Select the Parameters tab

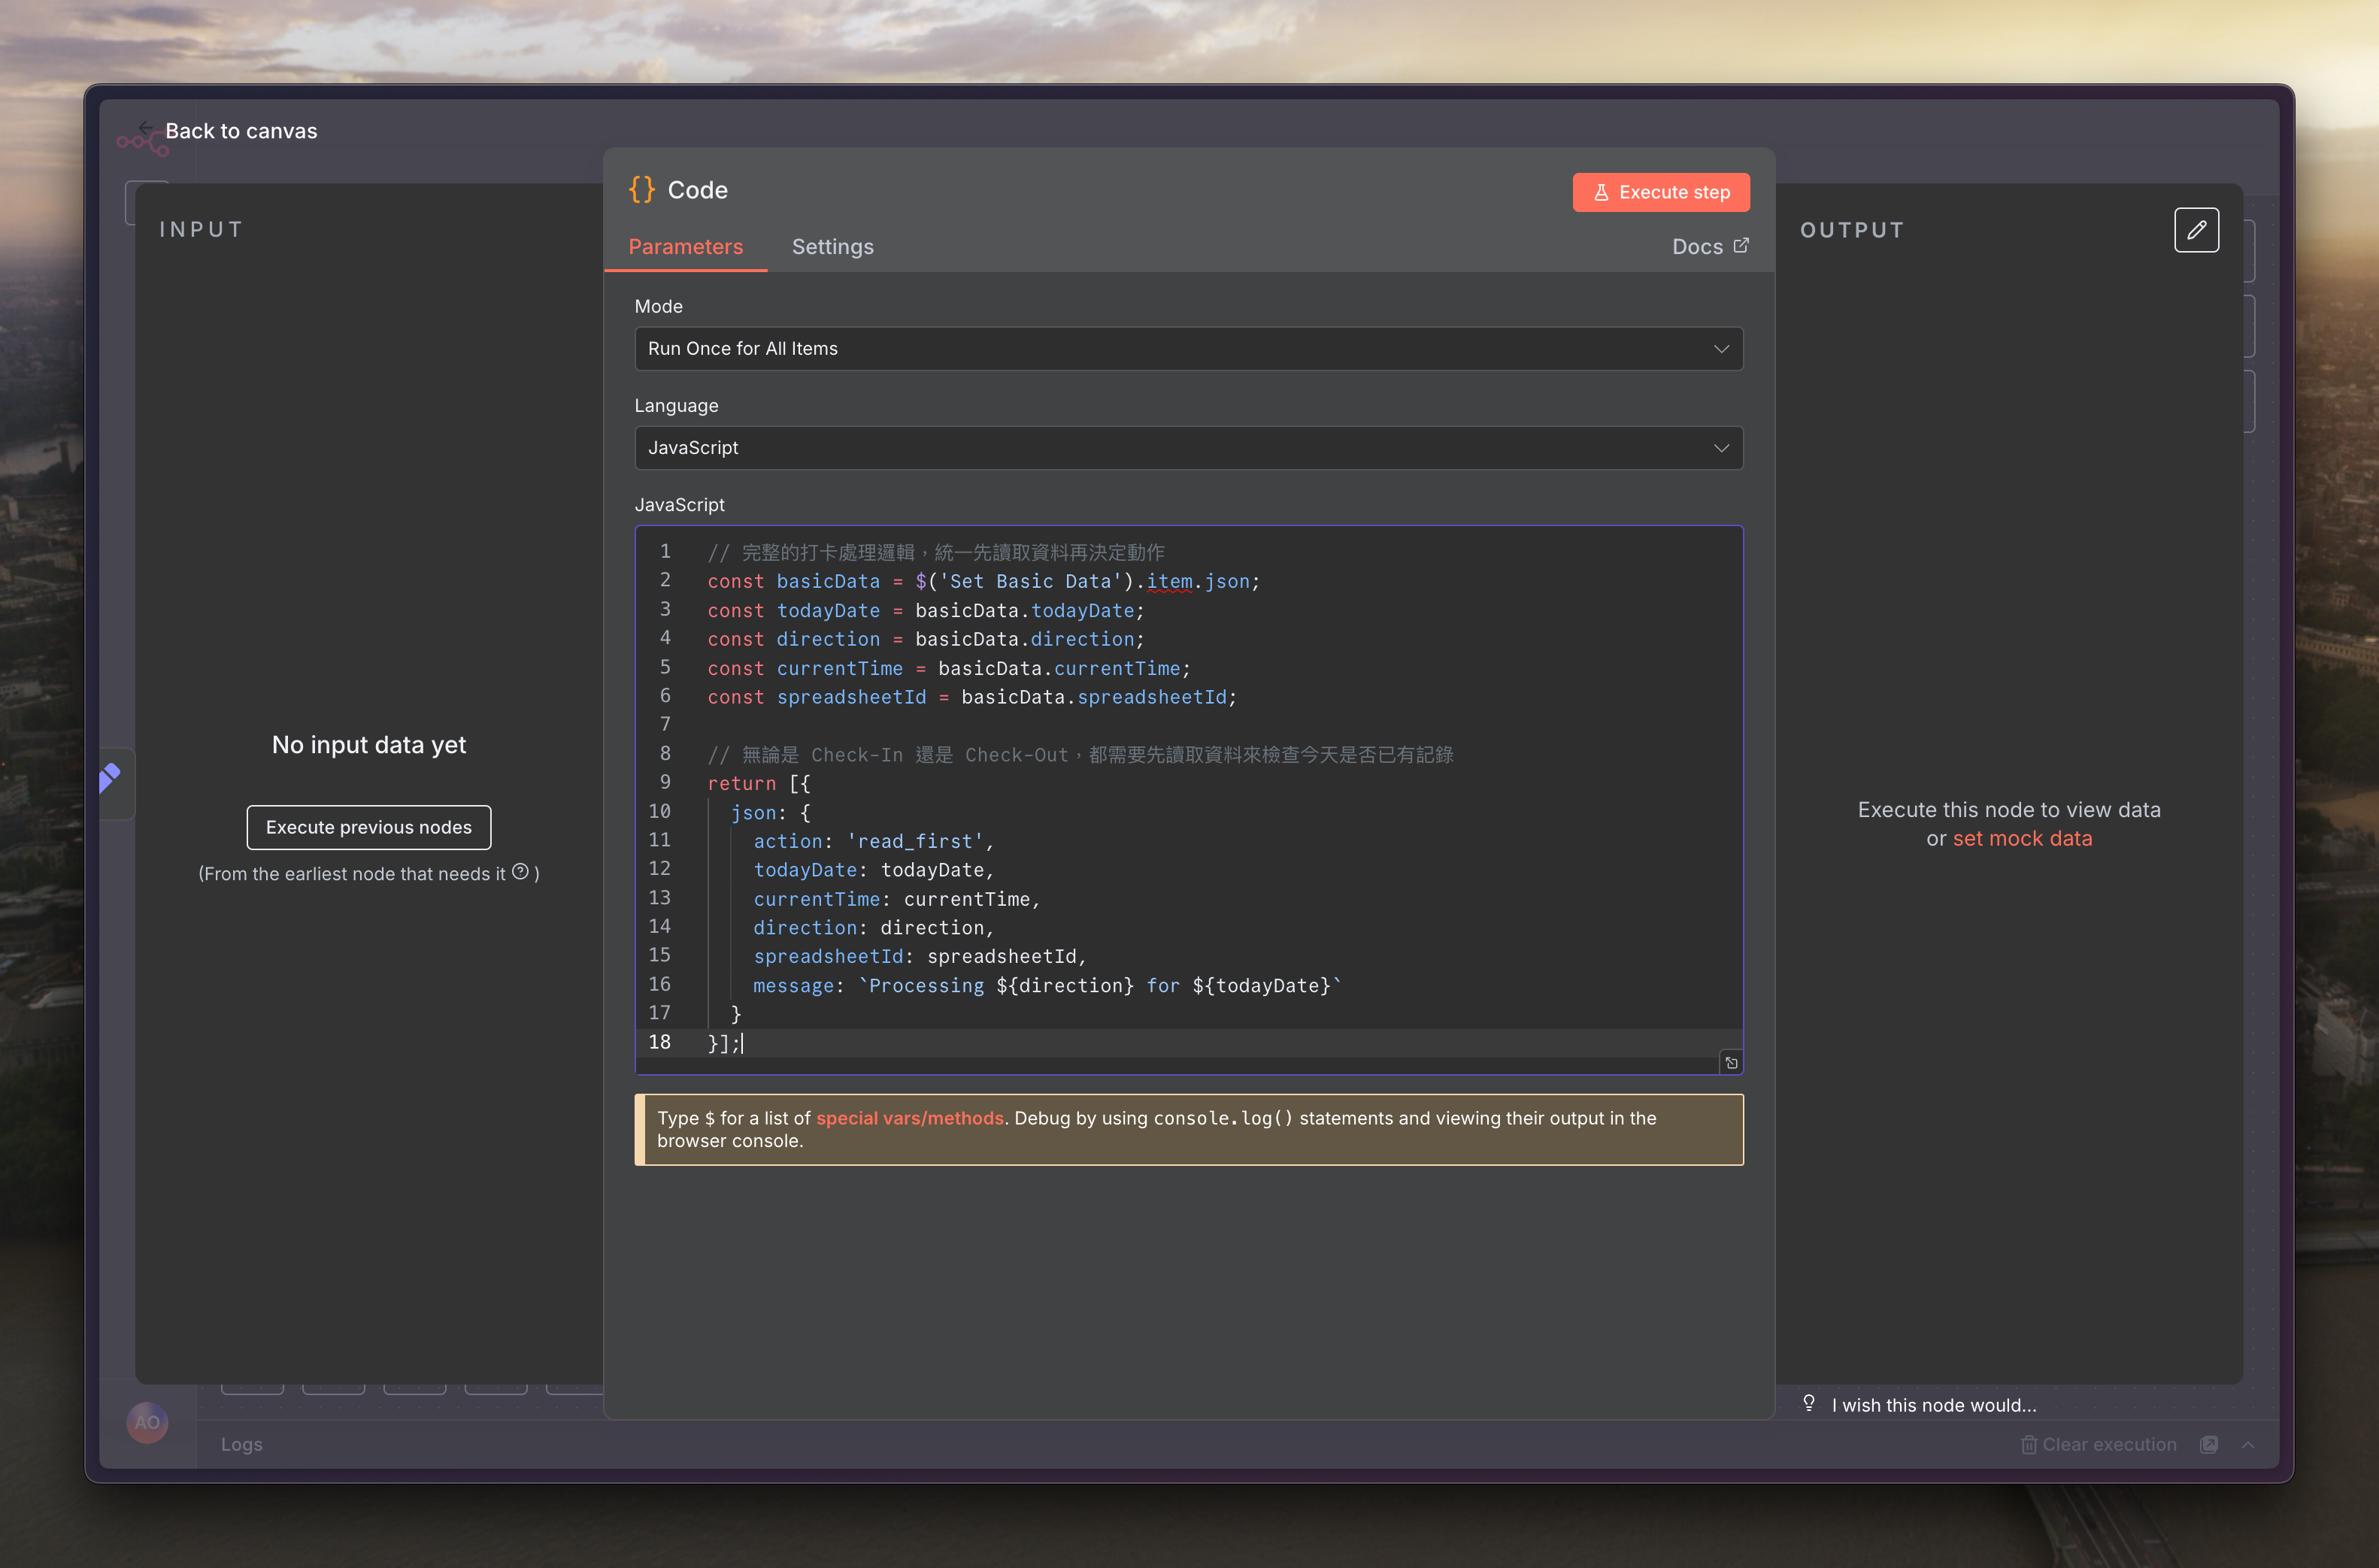685,247
